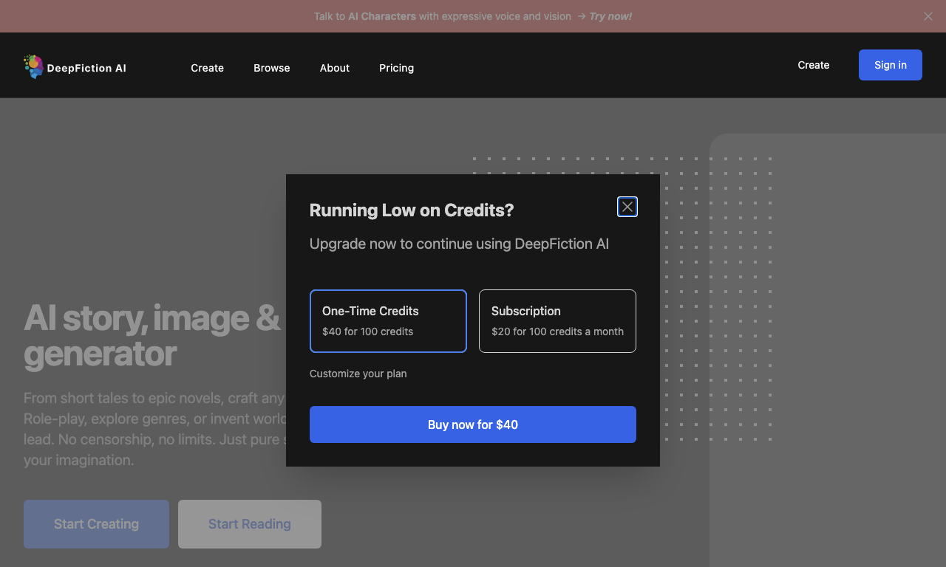
Task: Open the Browse menu item
Action: 271,68
